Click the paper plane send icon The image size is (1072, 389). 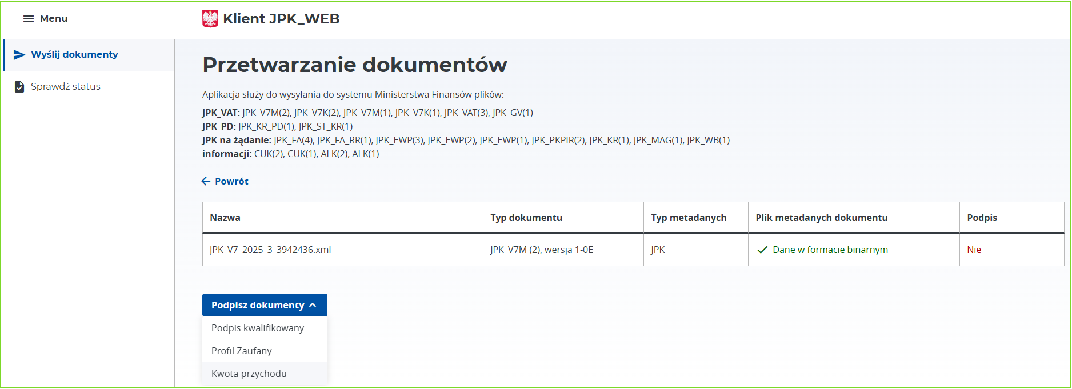(x=19, y=55)
